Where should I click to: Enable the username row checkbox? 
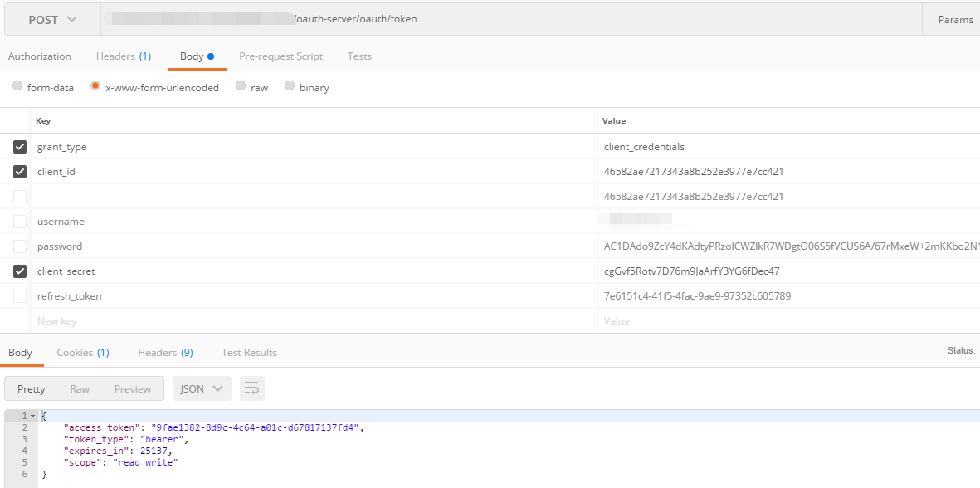pos(20,222)
